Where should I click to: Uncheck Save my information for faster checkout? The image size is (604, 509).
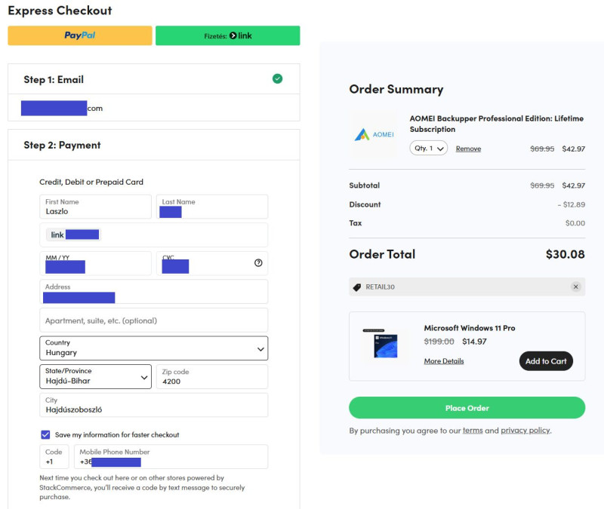click(45, 435)
